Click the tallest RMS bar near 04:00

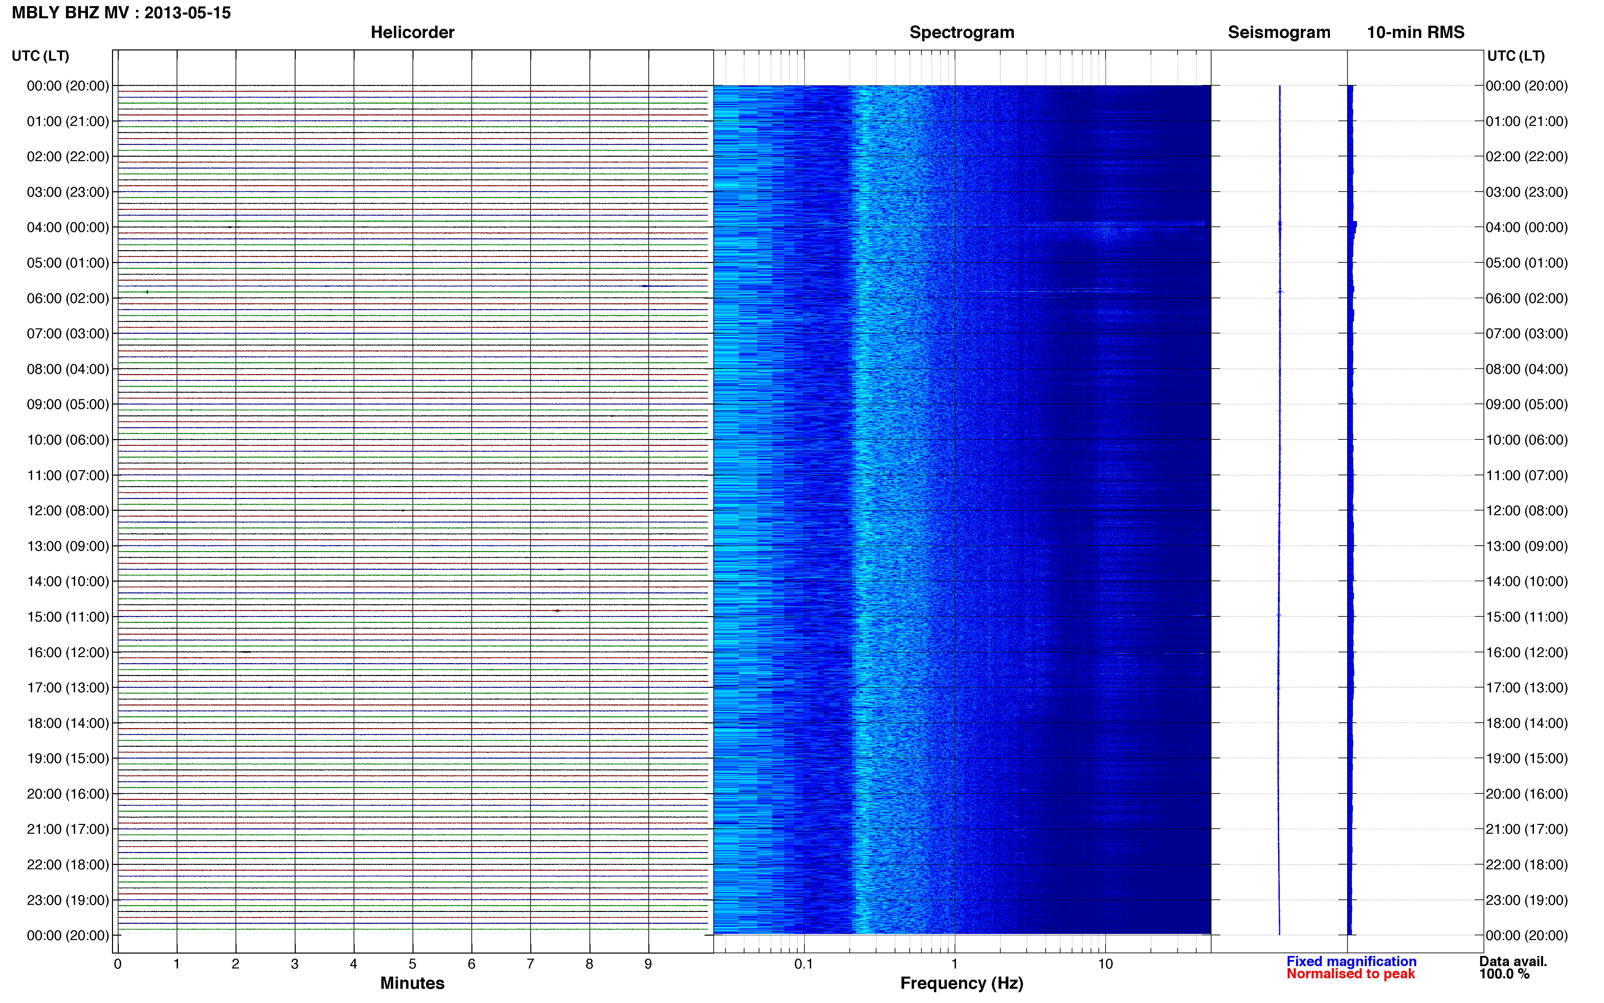[x=1352, y=224]
